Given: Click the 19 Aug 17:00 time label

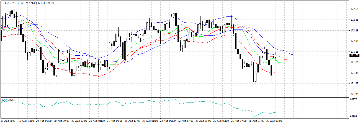Looking at the screenshot, I should click(x=26, y=121).
